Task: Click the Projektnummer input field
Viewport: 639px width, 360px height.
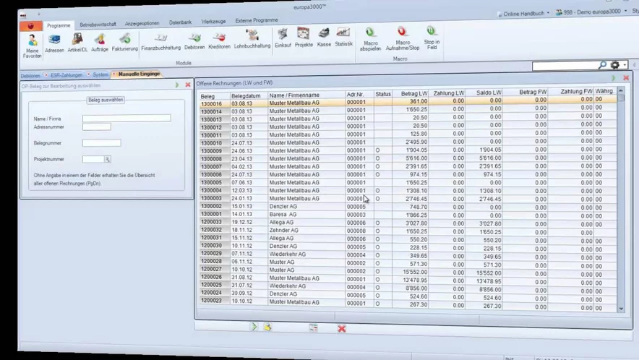Action: click(93, 160)
